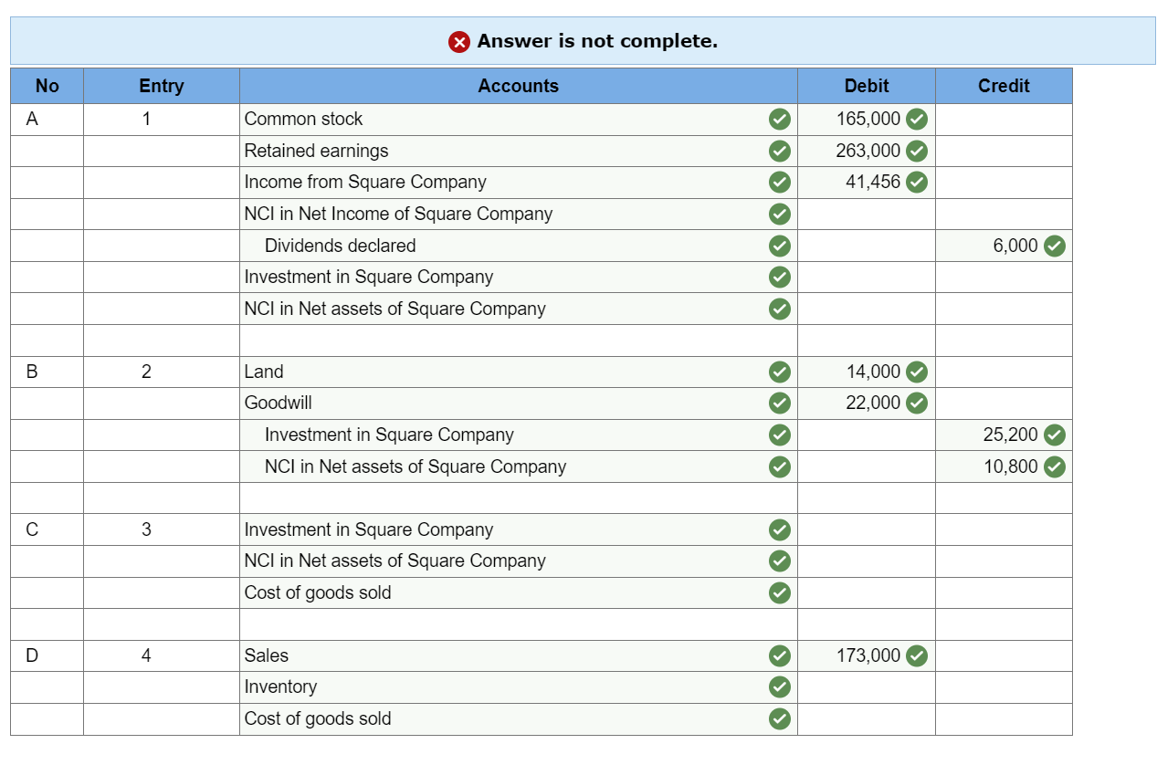The width and height of the screenshot is (1157, 765).
Task: Click the checkmark beside Dividends declared
Action: pyautogui.click(x=780, y=246)
